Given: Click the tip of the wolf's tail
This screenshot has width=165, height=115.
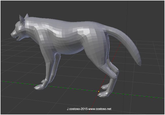Looking at the screenshot, I should [138, 61].
